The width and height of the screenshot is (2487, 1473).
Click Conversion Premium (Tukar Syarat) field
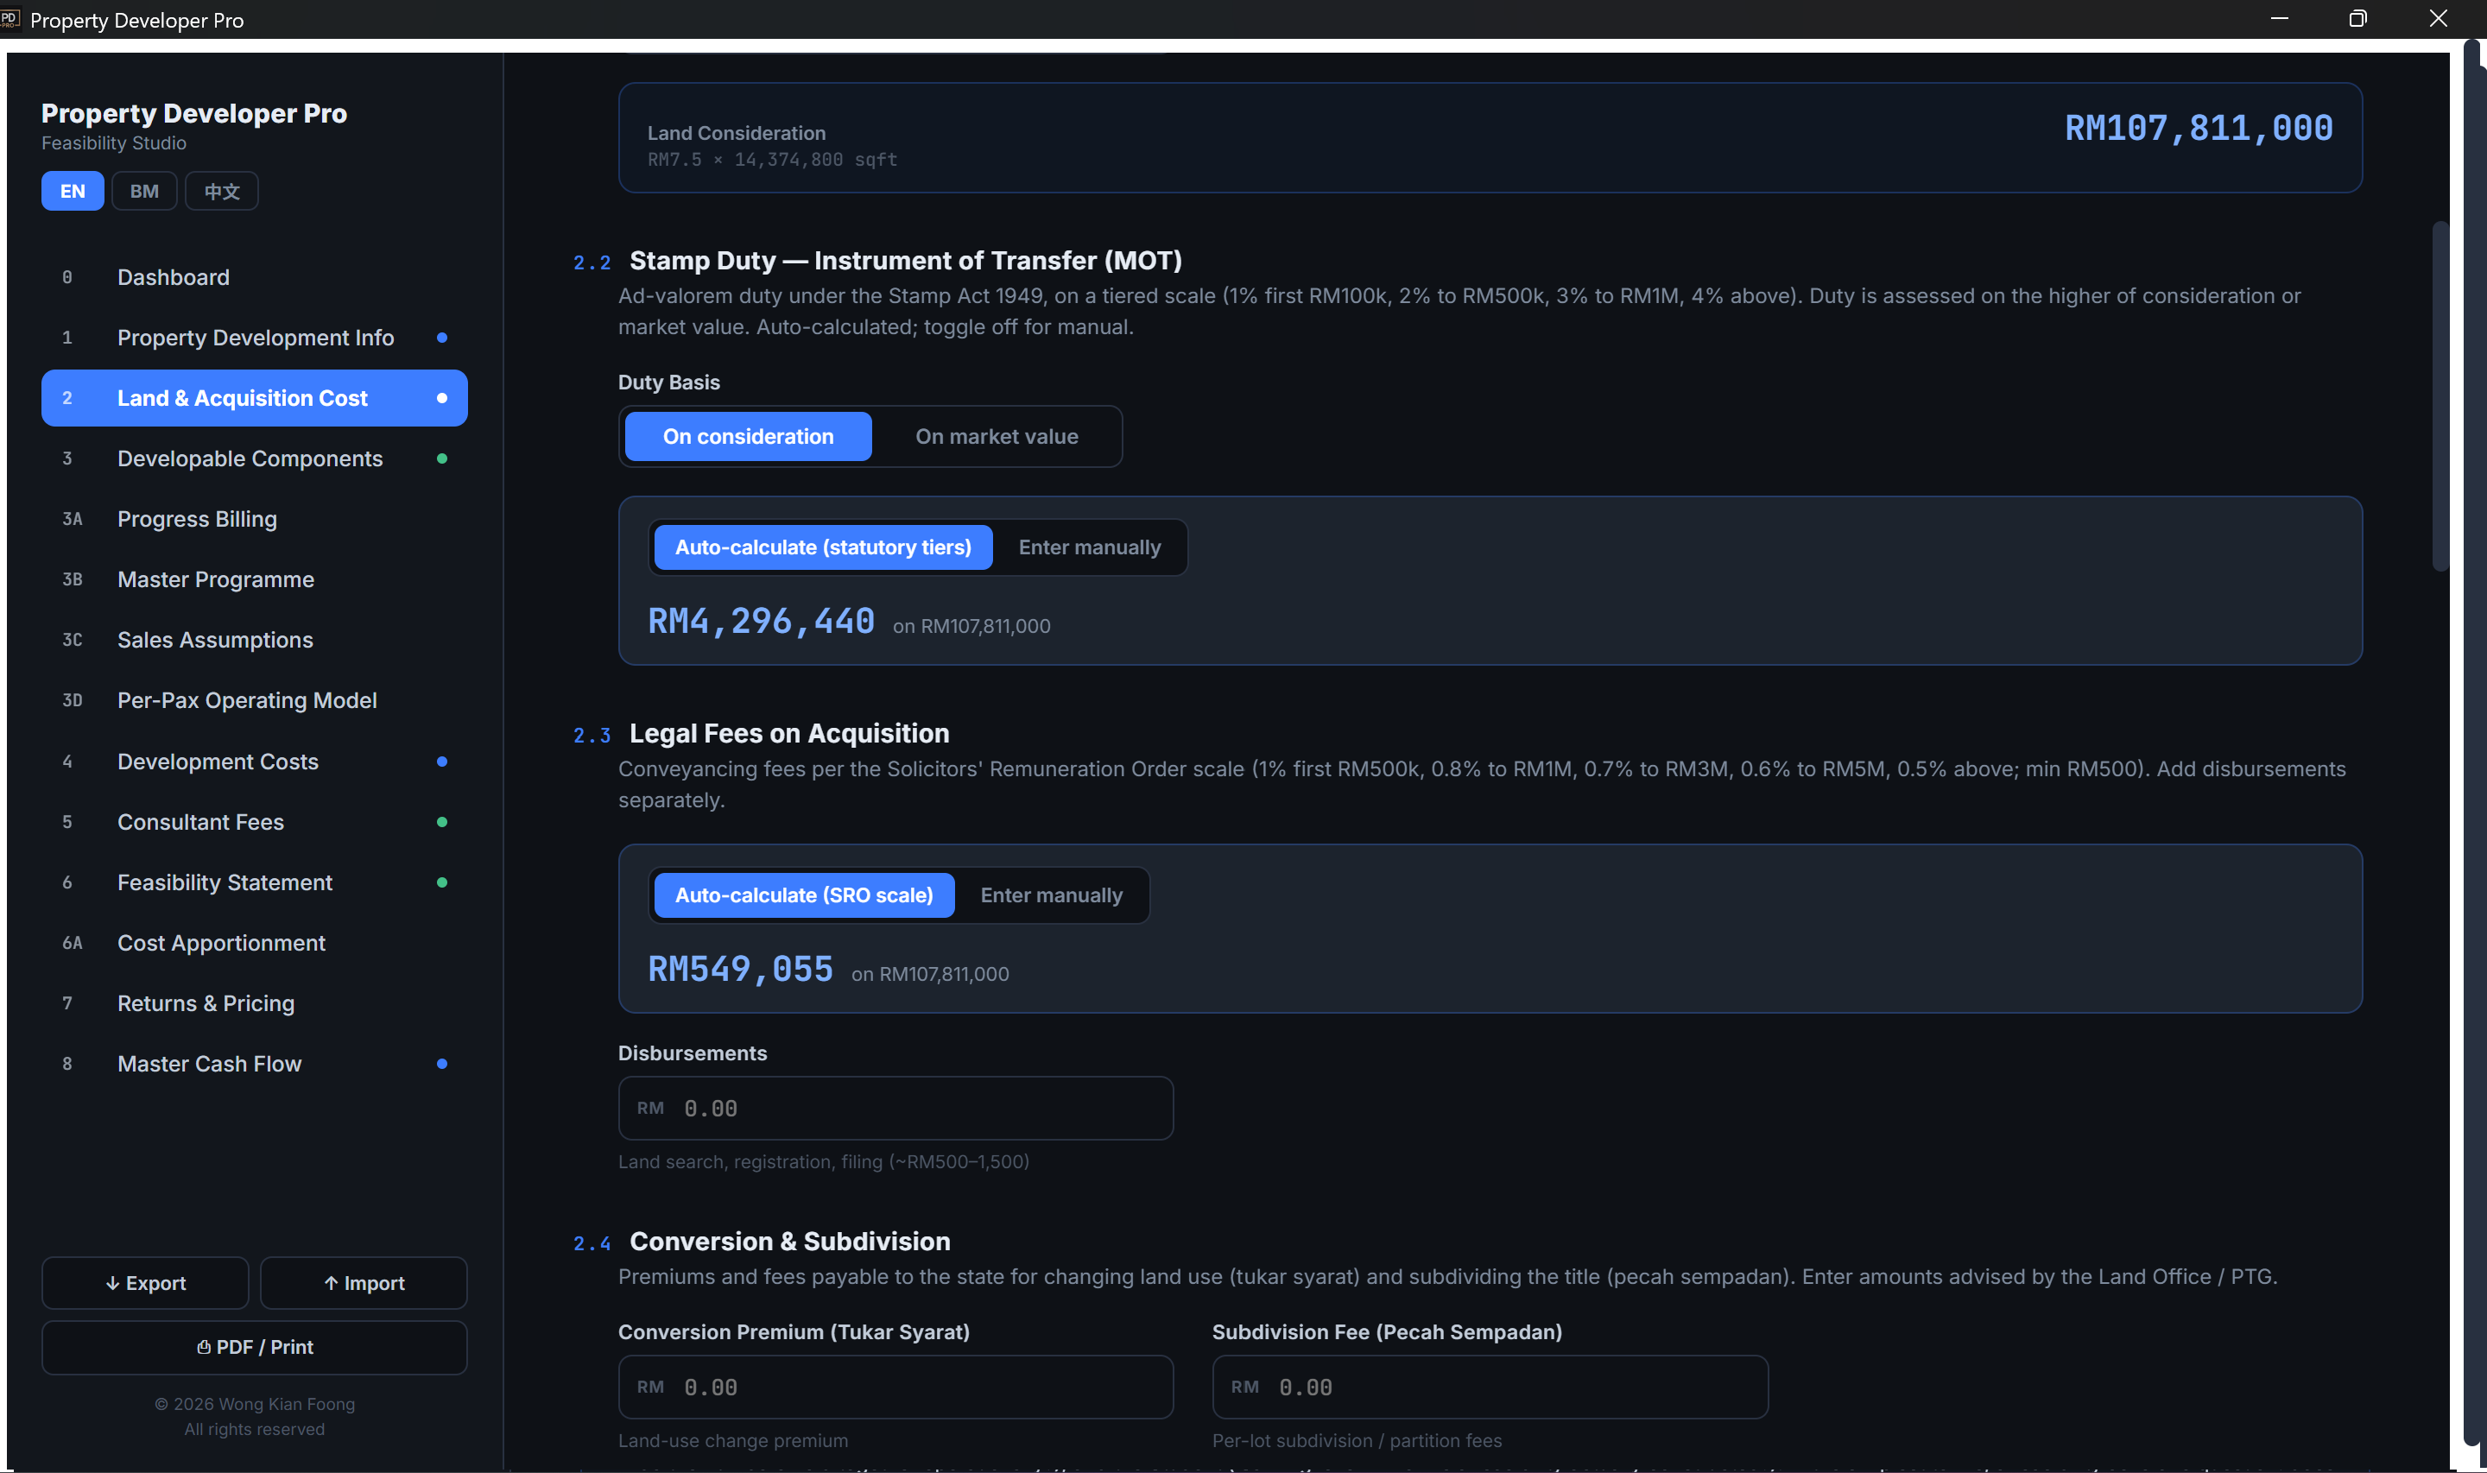[895, 1387]
